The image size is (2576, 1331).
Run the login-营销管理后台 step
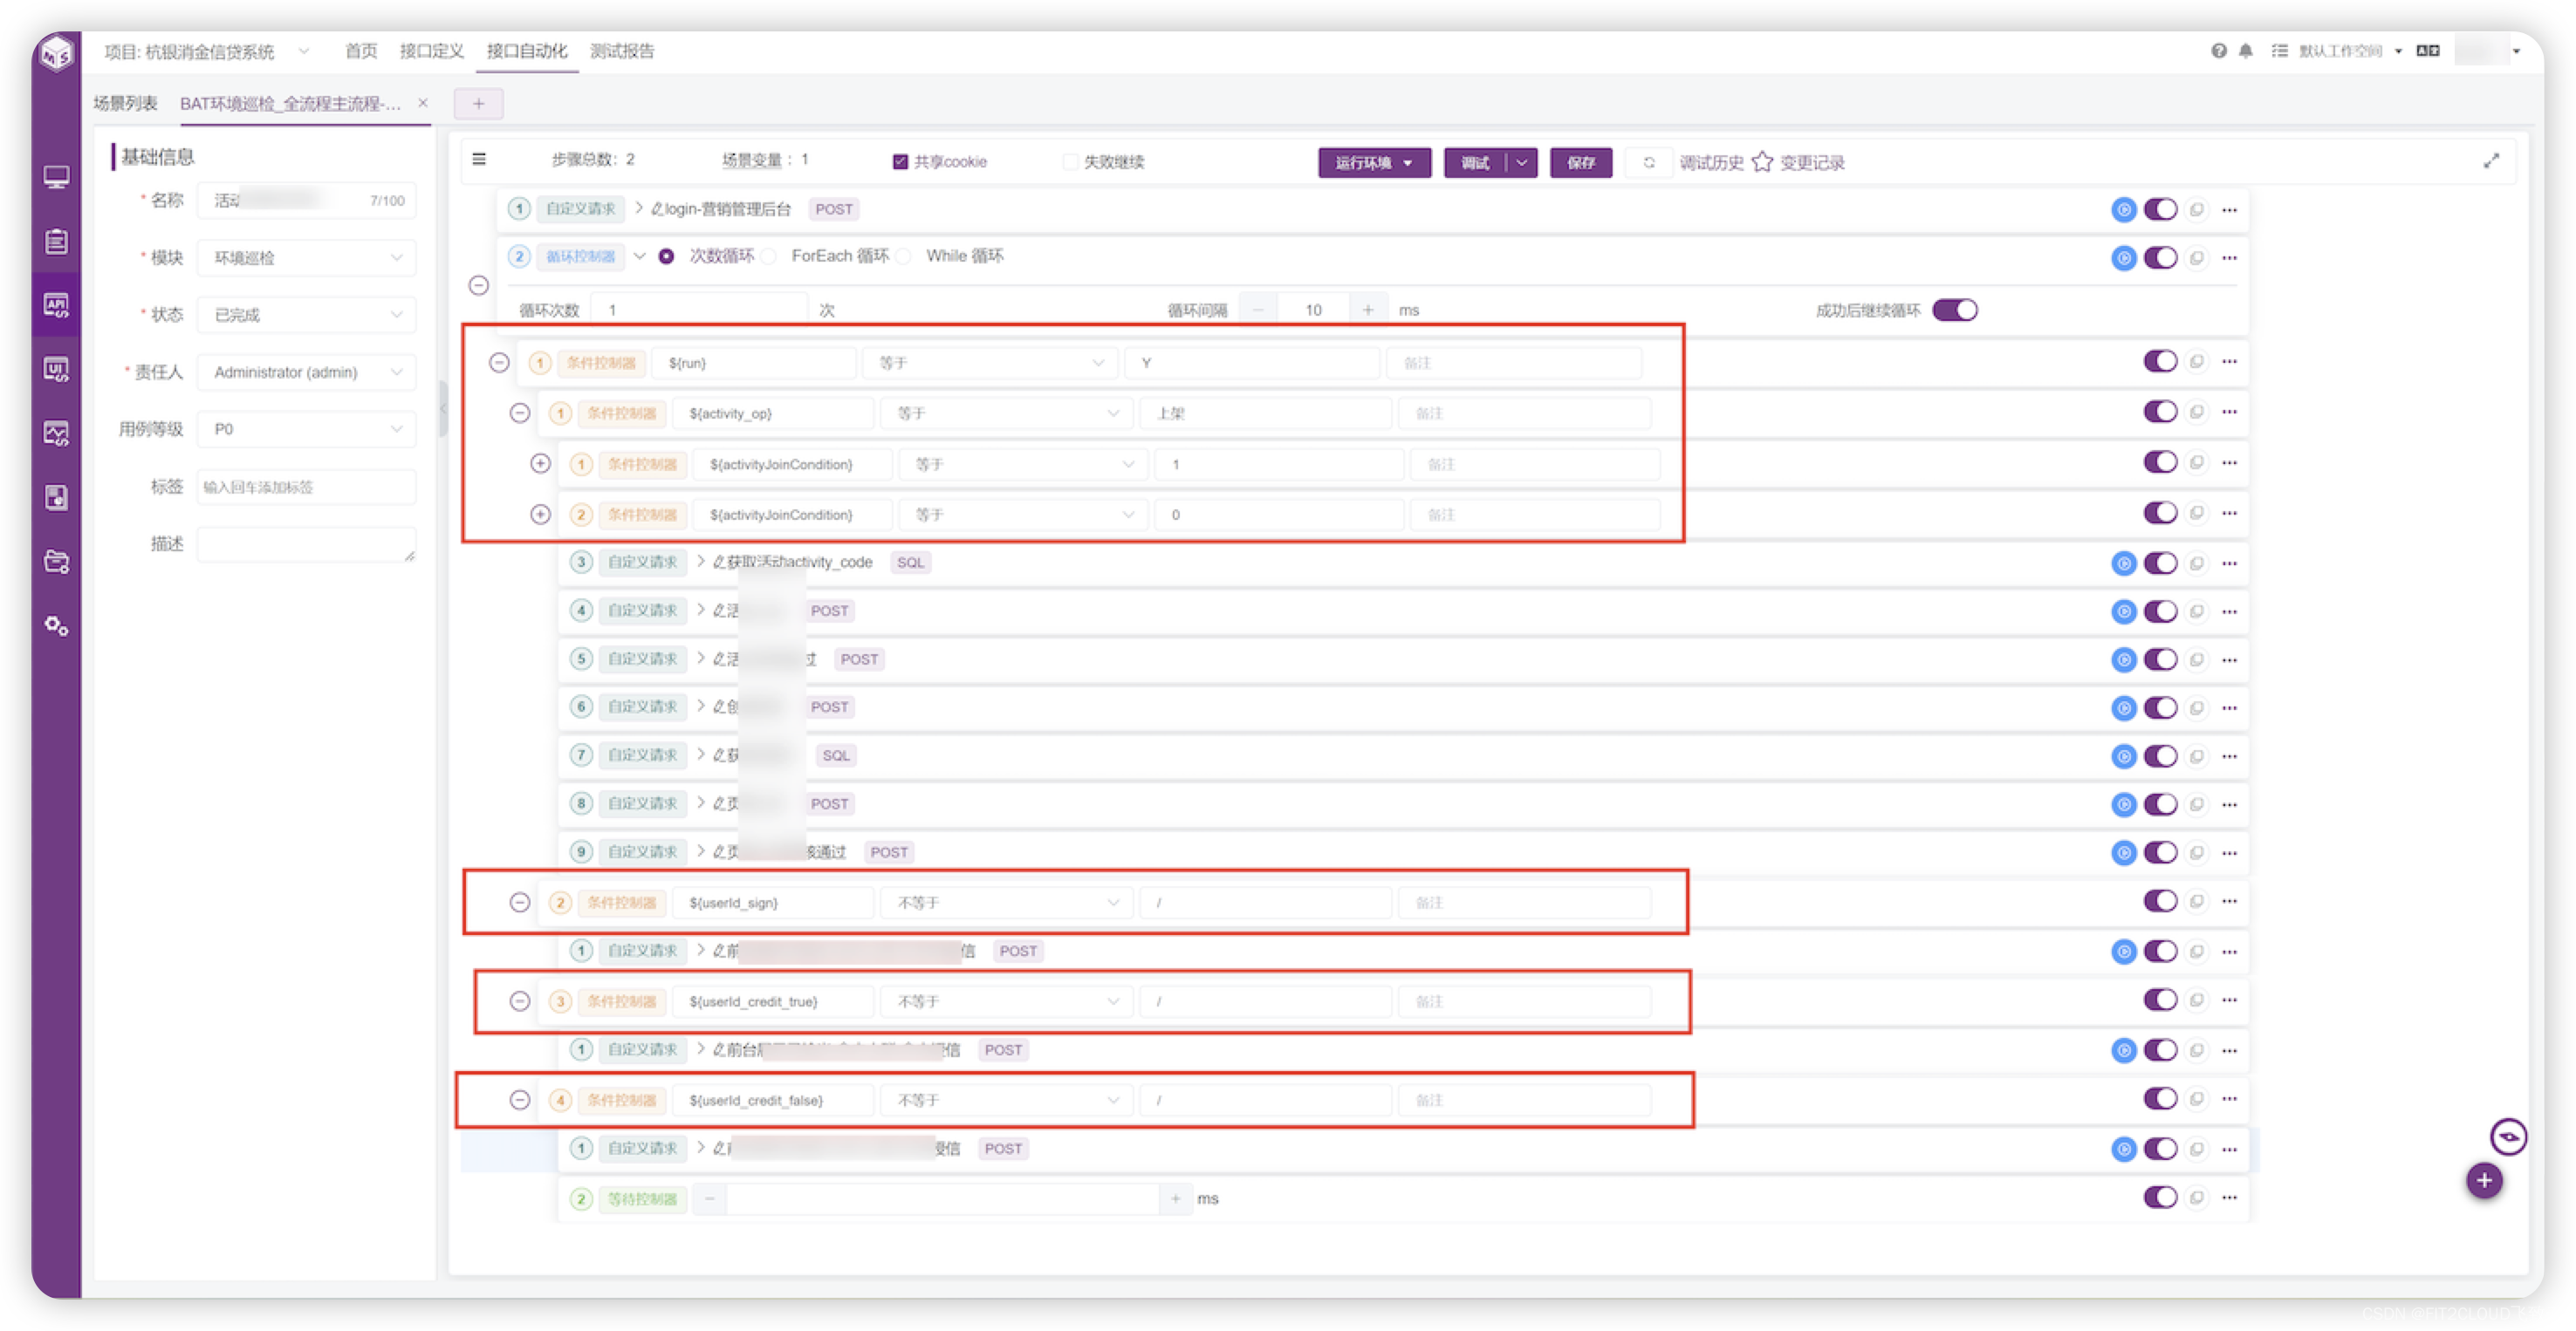coord(2123,210)
